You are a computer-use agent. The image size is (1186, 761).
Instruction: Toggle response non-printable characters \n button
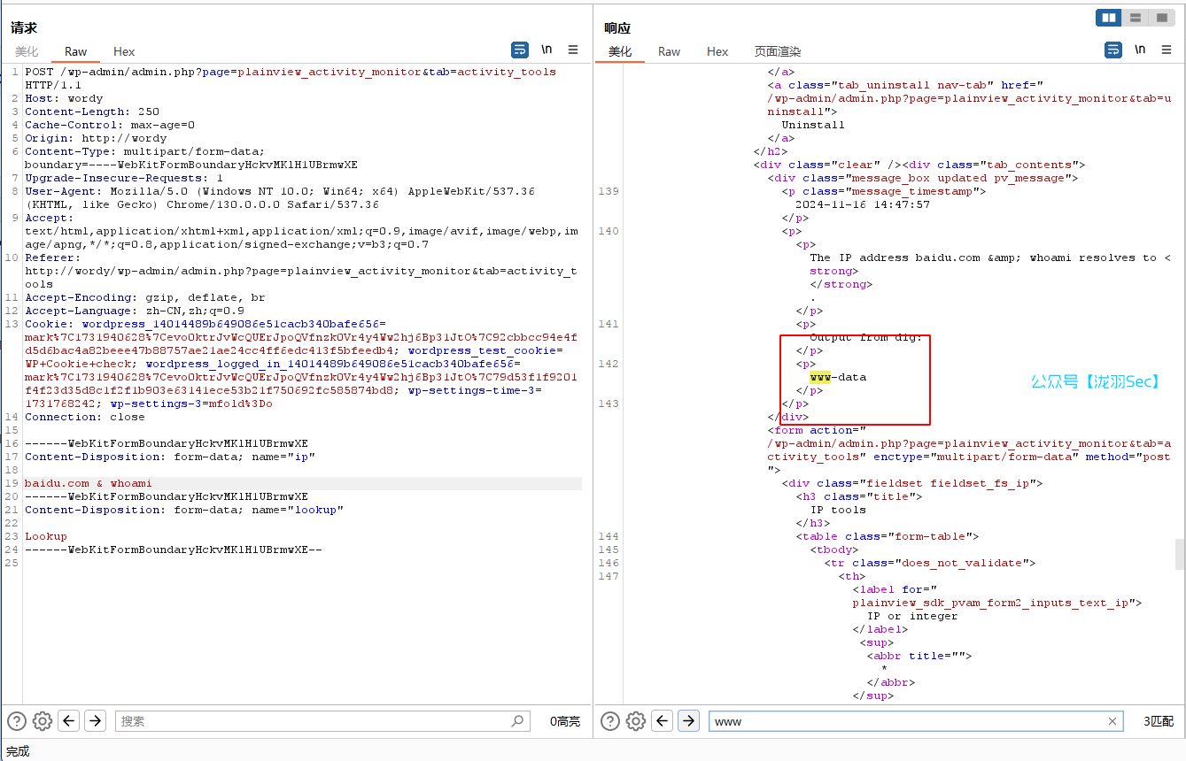(x=1140, y=50)
